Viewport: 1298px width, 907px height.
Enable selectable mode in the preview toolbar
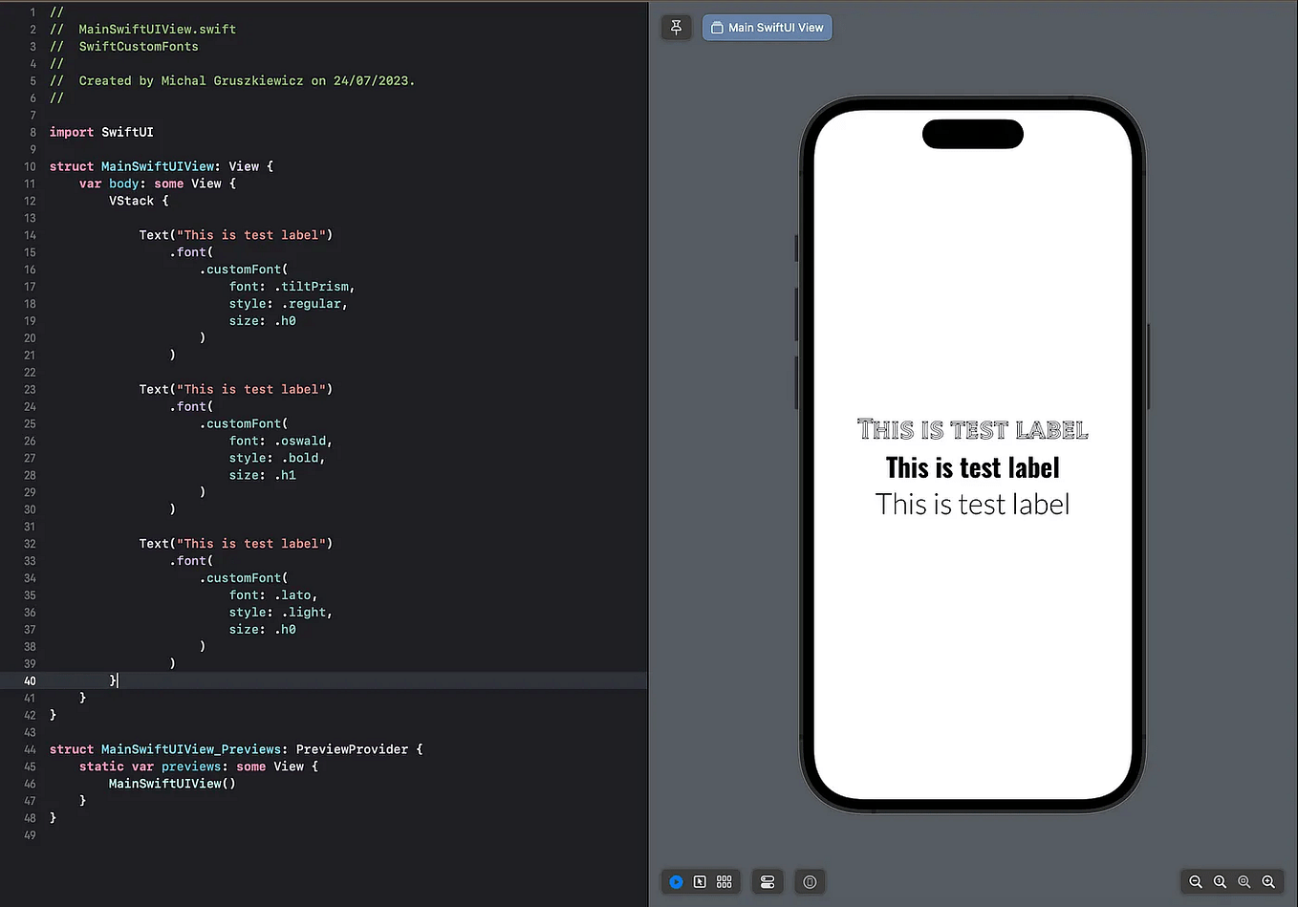700,881
